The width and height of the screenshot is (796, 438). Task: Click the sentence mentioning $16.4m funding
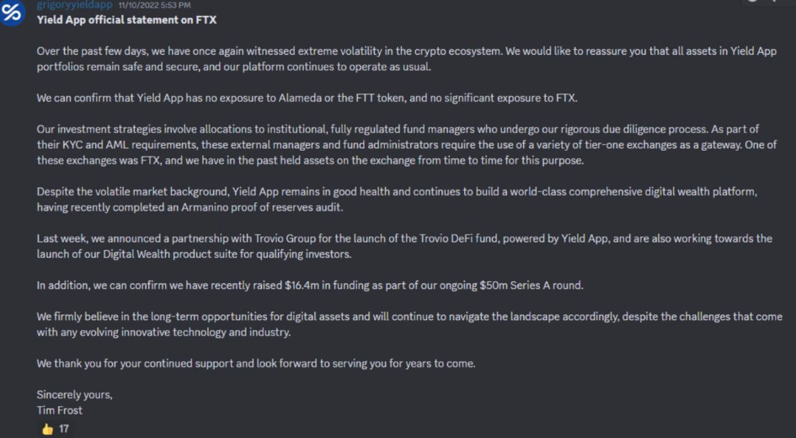[x=310, y=286]
